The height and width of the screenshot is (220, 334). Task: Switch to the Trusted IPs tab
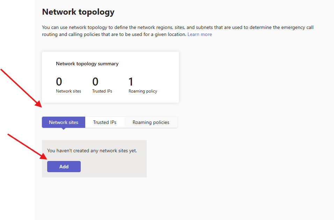point(104,122)
